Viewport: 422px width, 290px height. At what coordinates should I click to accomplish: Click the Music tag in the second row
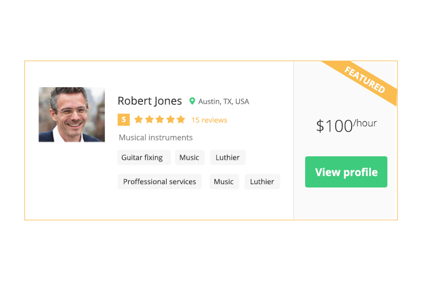[x=224, y=182]
